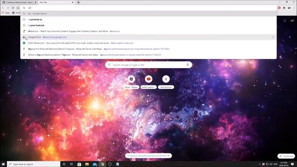Launch Microsoft Store from the taskbar
The width and height of the screenshot is (297, 167).
pyautogui.click(x=79, y=164)
